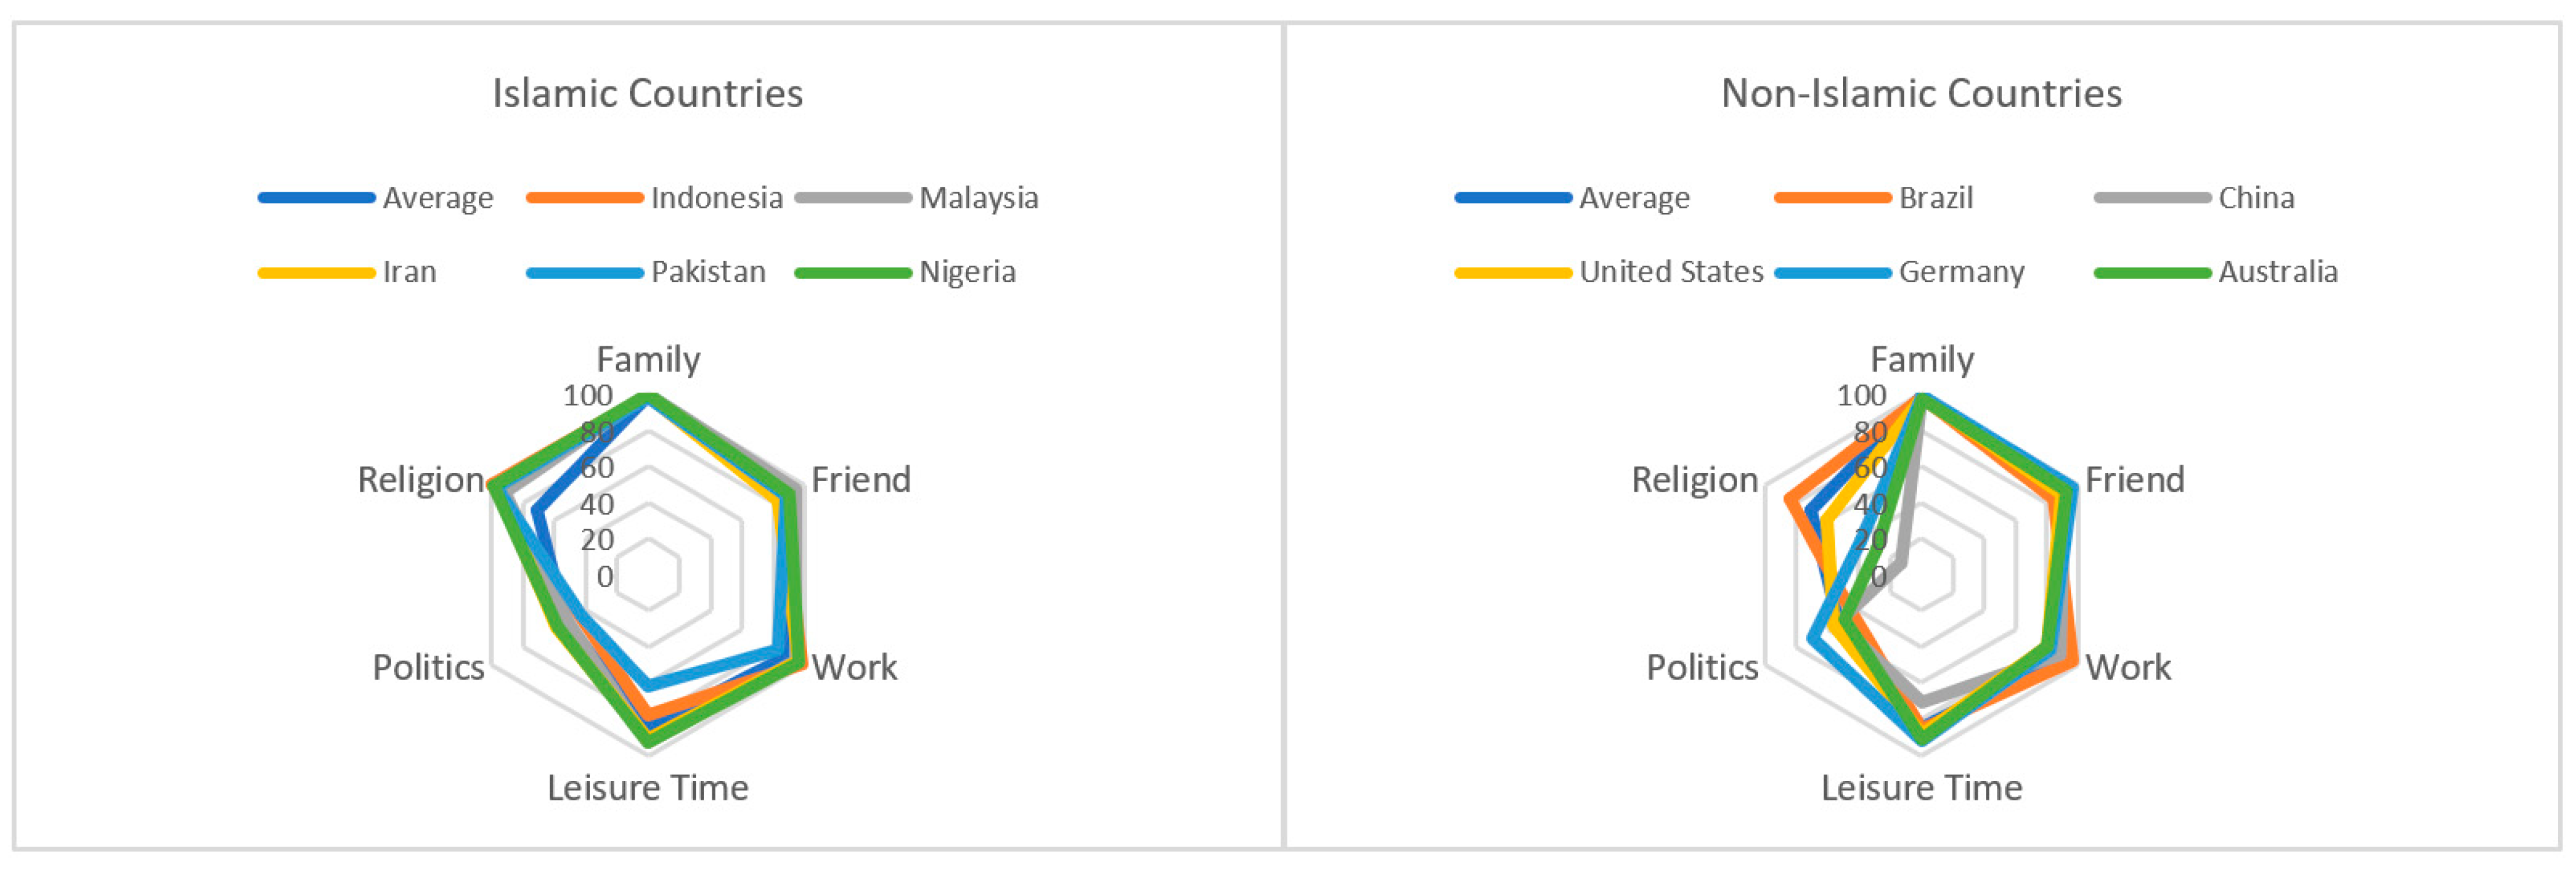The height and width of the screenshot is (873, 2576).
Task: Select the Brazil legend label
Action: point(1935,198)
